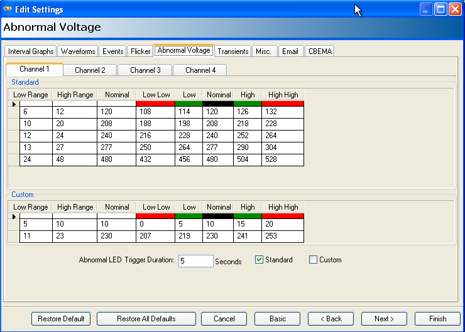Open the Events tab
Viewport: 465px width, 332px height.
coord(112,51)
